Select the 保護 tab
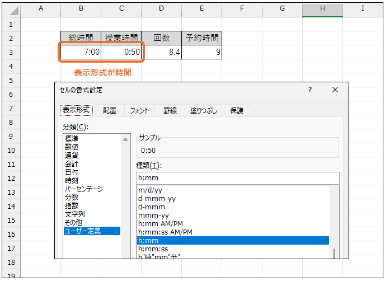 pos(237,111)
